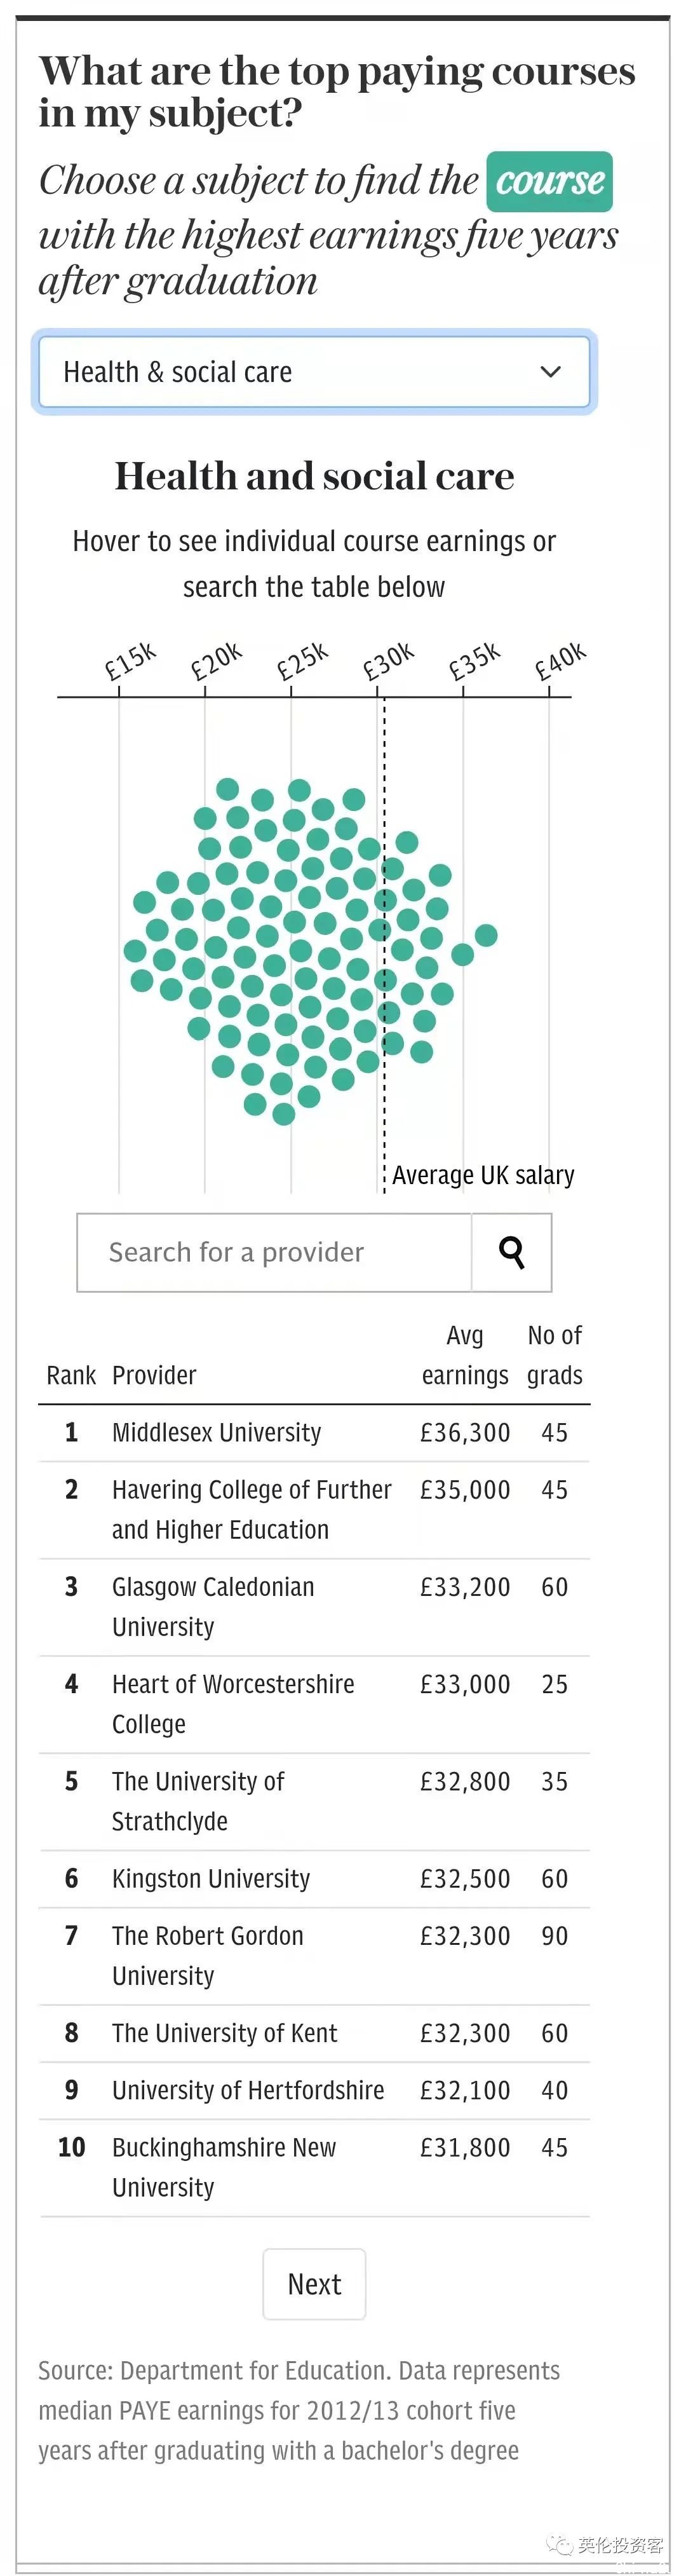Click the green 'course' highlighted label
The height and width of the screenshot is (2576, 686).
coord(550,181)
